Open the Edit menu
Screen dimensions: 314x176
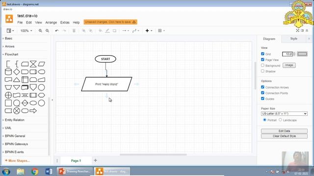tap(29, 22)
